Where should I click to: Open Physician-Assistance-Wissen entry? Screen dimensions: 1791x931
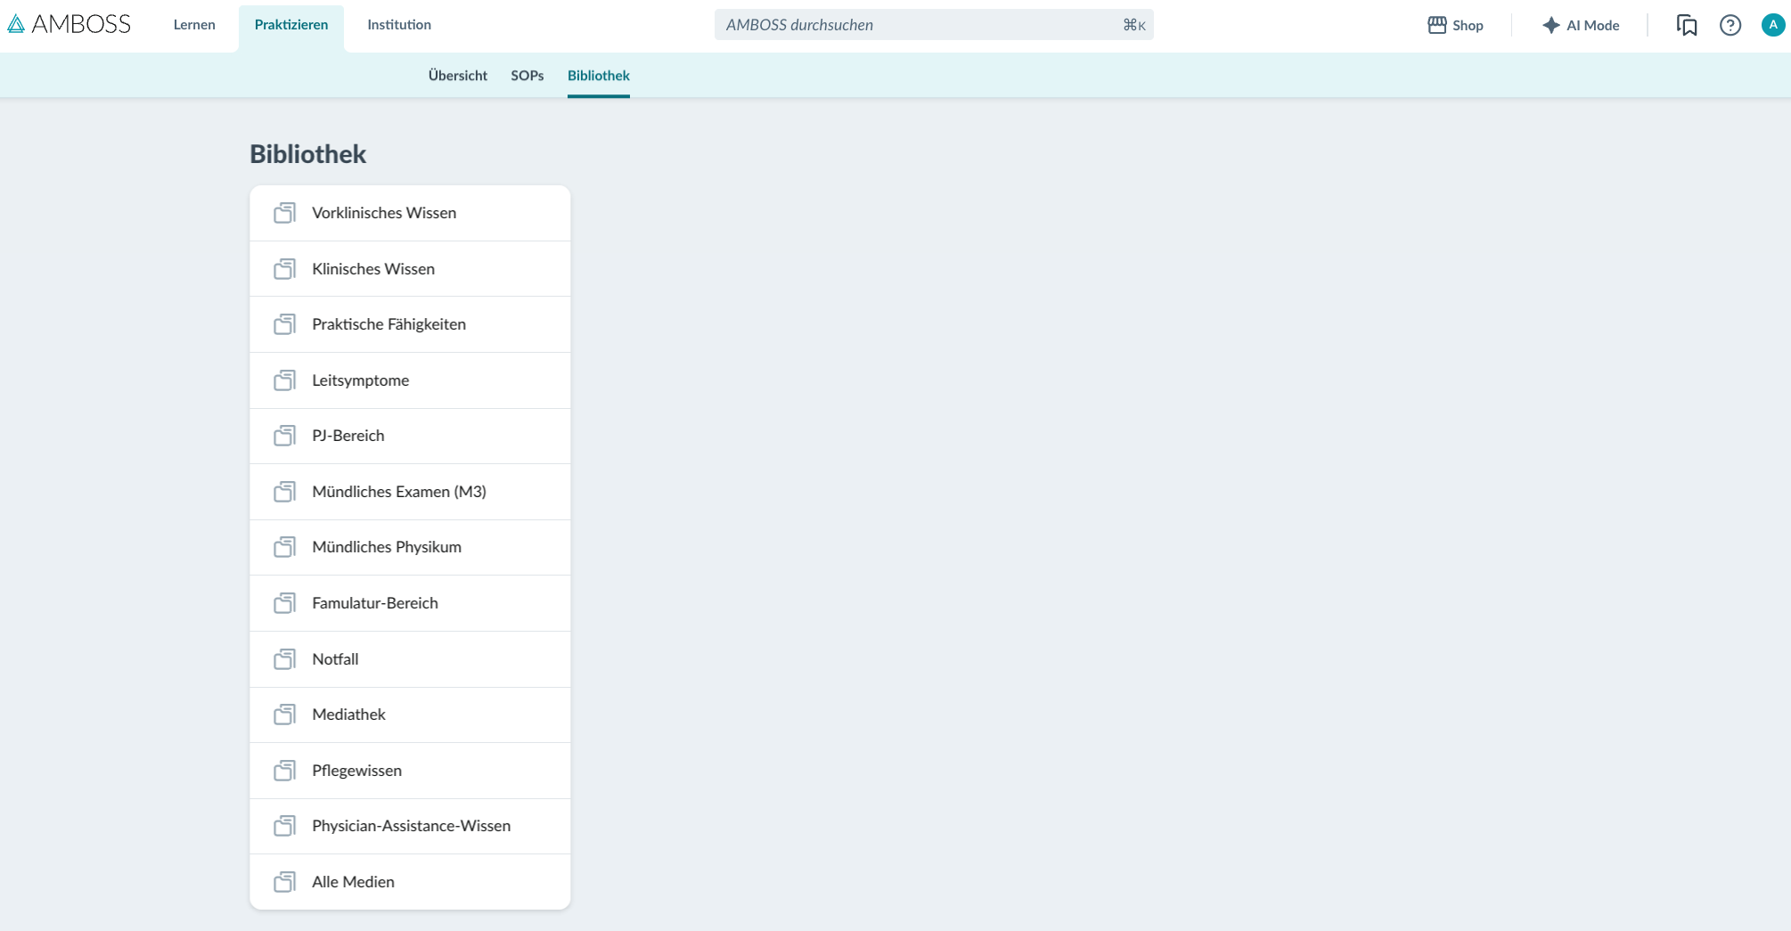tap(410, 826)
